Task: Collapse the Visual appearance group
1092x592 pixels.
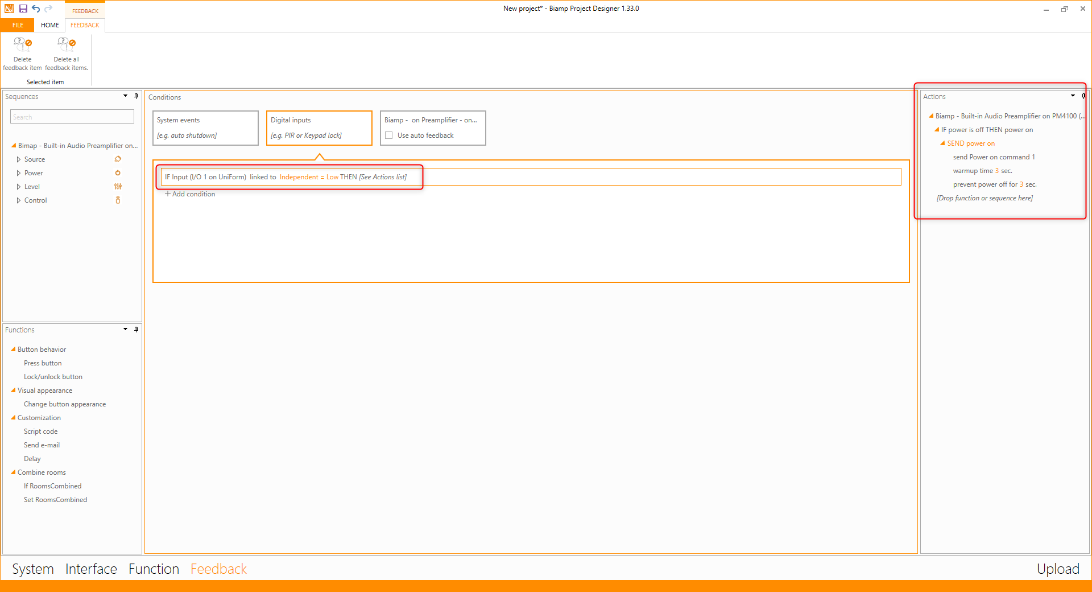Action: tap(13, 390)
